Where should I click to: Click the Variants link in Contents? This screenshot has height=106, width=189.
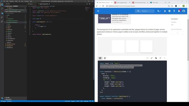174,22
